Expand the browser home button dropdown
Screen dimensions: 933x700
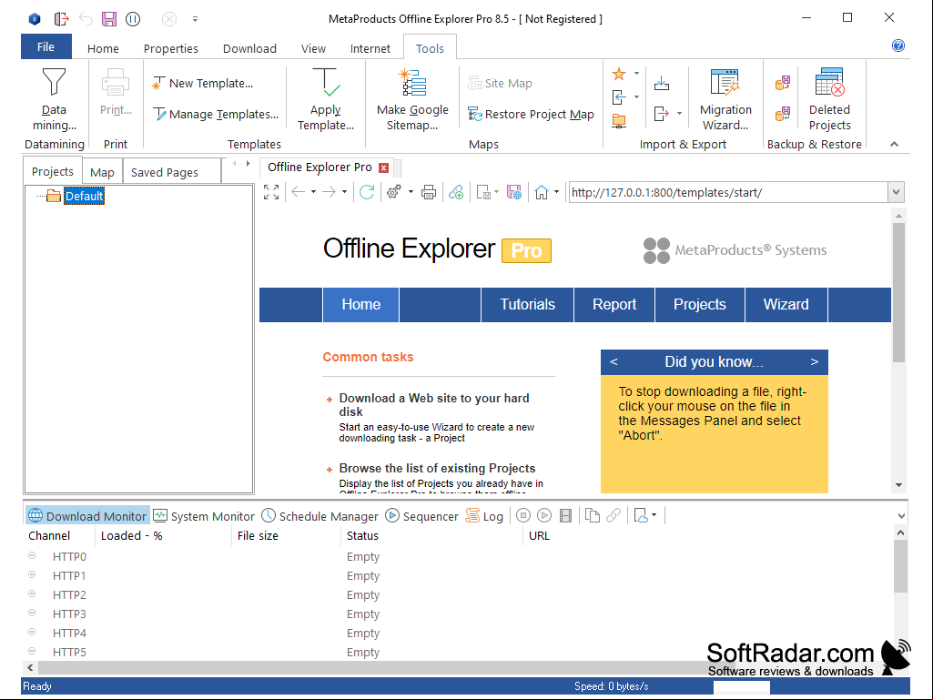(556, 192)
